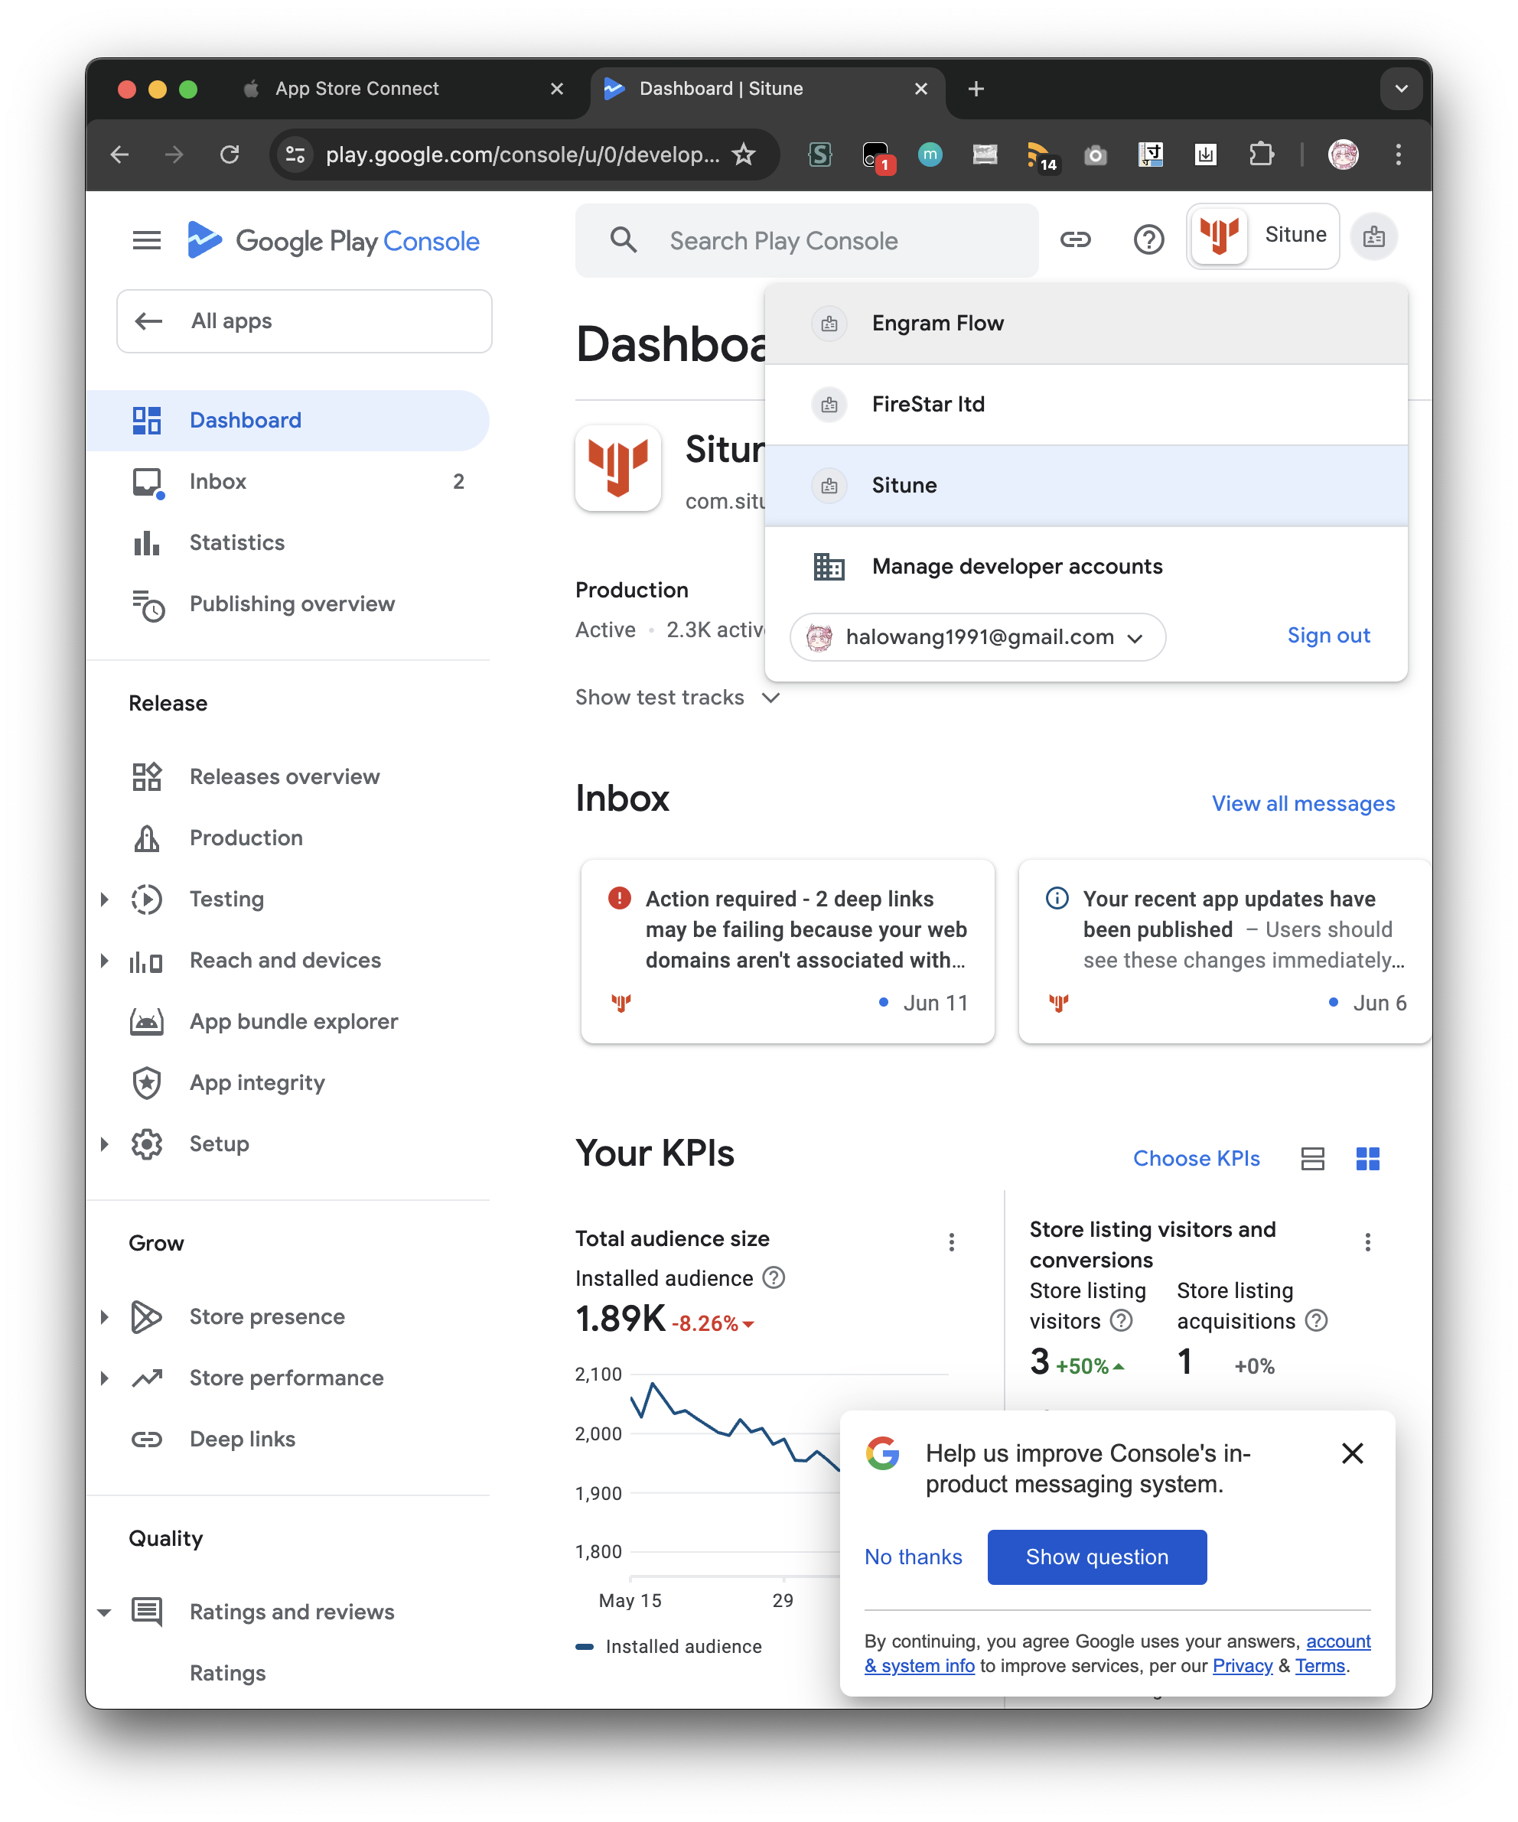
Task: Open a new browser tab
Action: [976, 89]
